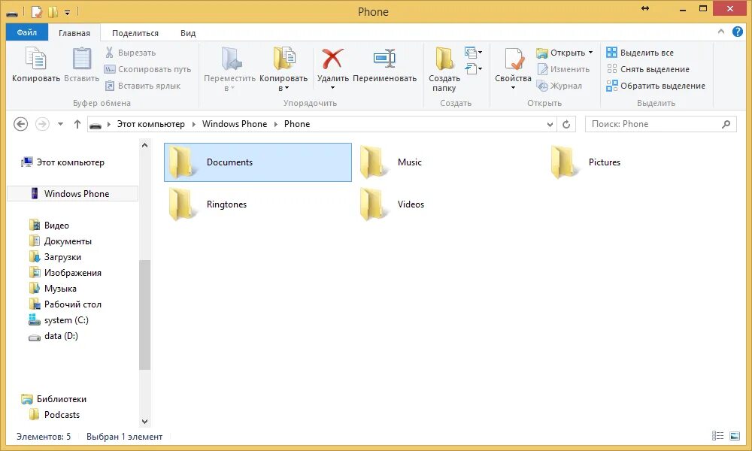The height and width of the screenshot is (451, 752).
Task: Click History (Журнал) in ribbon
Action: pyautogui.click(x=559, y=86)
